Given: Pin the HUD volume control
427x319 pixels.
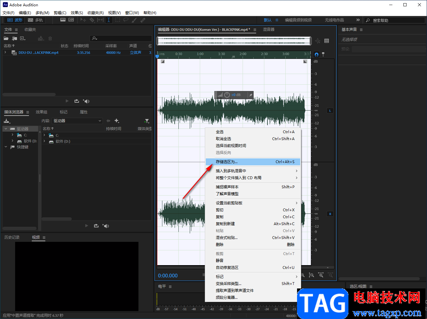Looking at the screenshot, I should [251, 95].
